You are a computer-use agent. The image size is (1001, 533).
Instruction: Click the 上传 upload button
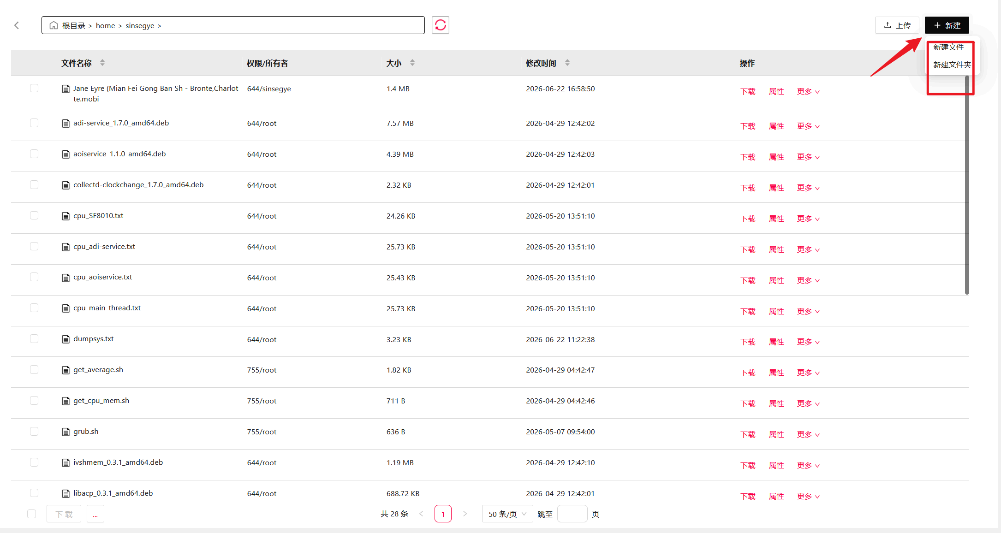(x=897, y=25)
